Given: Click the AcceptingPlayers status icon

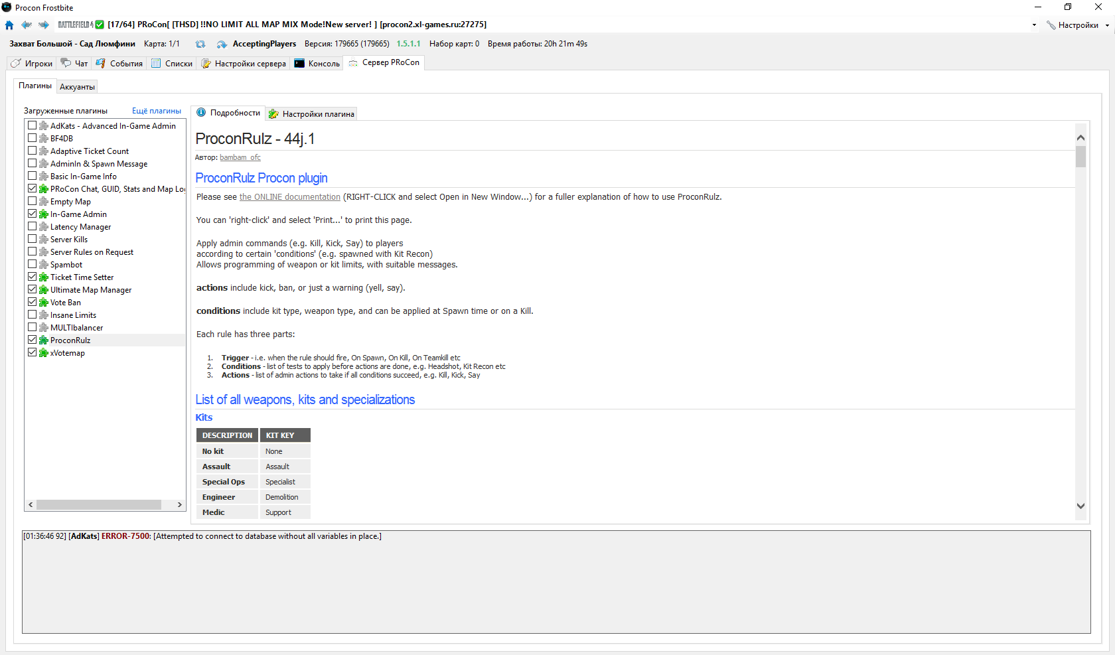Looking at the screenshot, I should pos(222,44).
